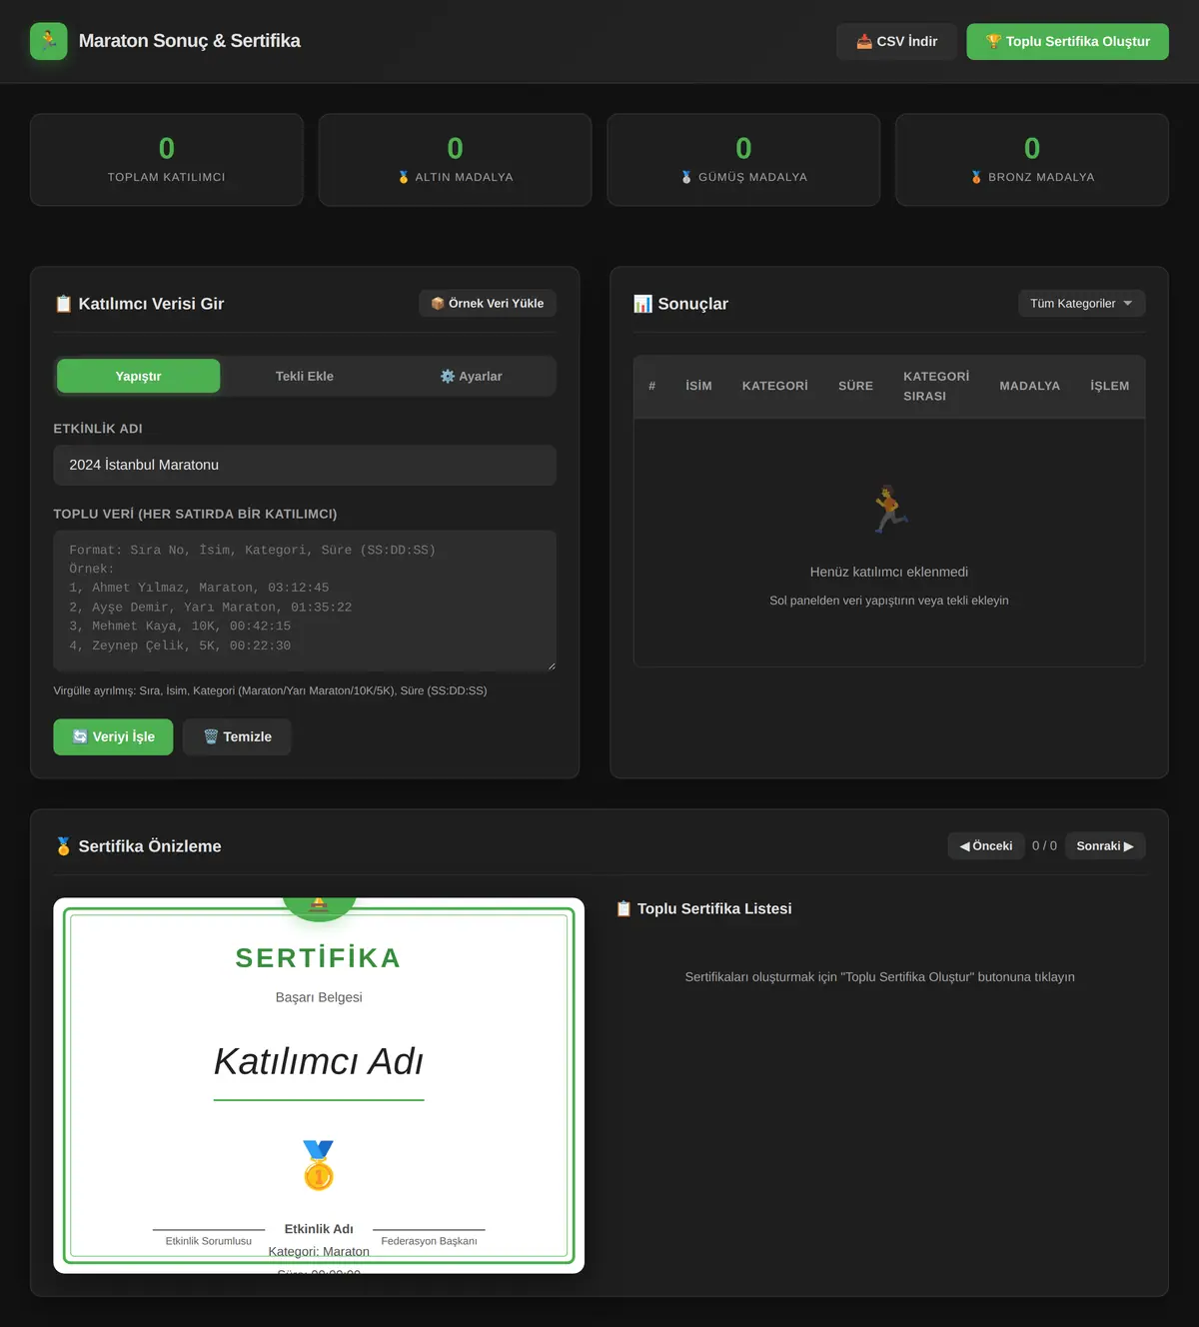
Task: Clear the input with Temizle button
Action: click(237, 736)
